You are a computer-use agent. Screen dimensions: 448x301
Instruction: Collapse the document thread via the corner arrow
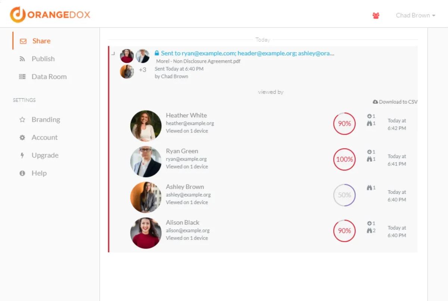click(112, 53)
